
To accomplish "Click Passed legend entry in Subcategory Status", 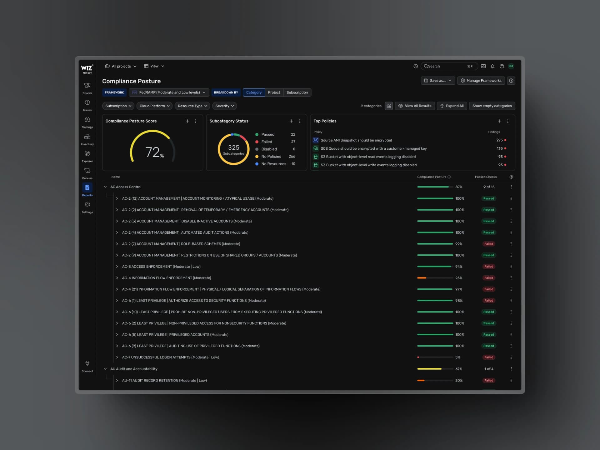I will (x=268, y=134).
